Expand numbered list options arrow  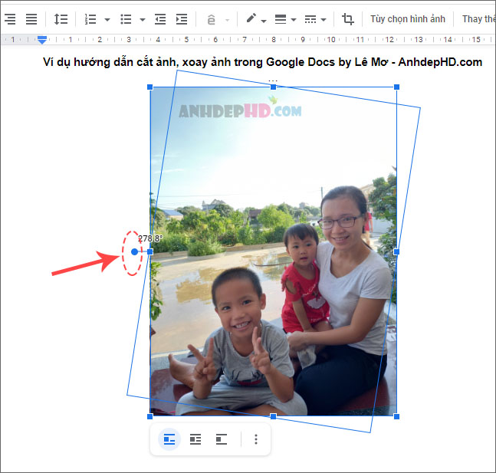(x=107, y=20)
